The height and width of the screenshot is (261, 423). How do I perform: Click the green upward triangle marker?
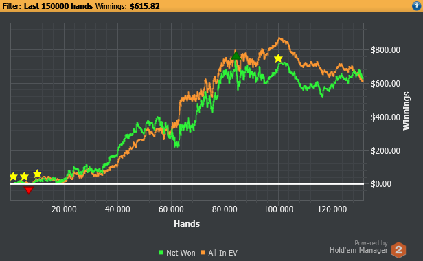coord(236,56)
